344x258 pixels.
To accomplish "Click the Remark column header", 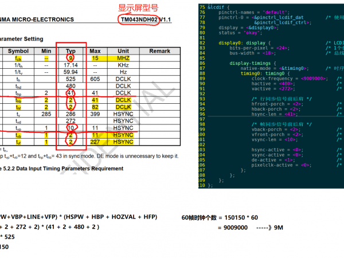I will pos(159,51).
